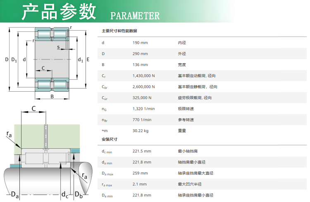Click the 产品参数 header title
Image resolution: width=310 pixels, height=202 pixels.
pos(59,12)
